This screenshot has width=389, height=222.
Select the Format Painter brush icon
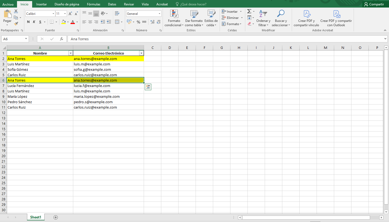click(x=16, y=24)
